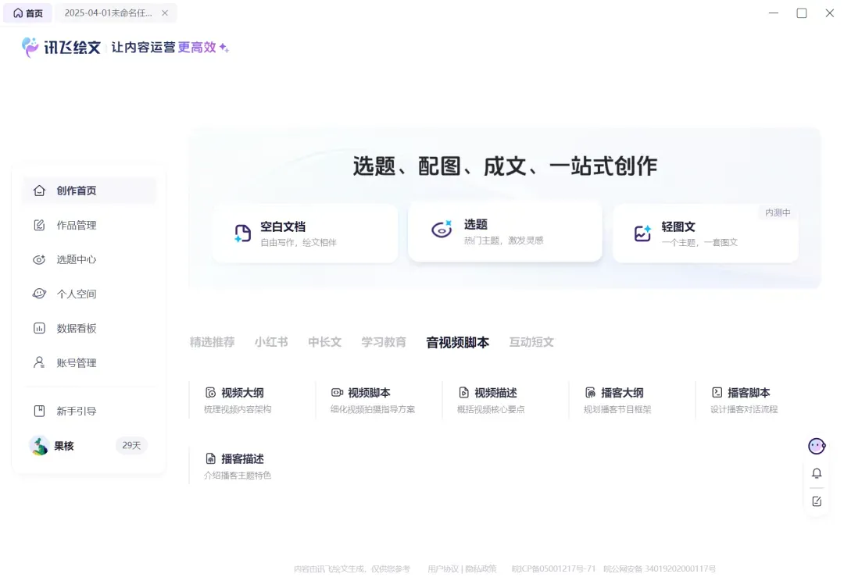The height and width of the screenshot is (581, 844).
Task: Open the 用户协议 link
Action: (443, 569)
